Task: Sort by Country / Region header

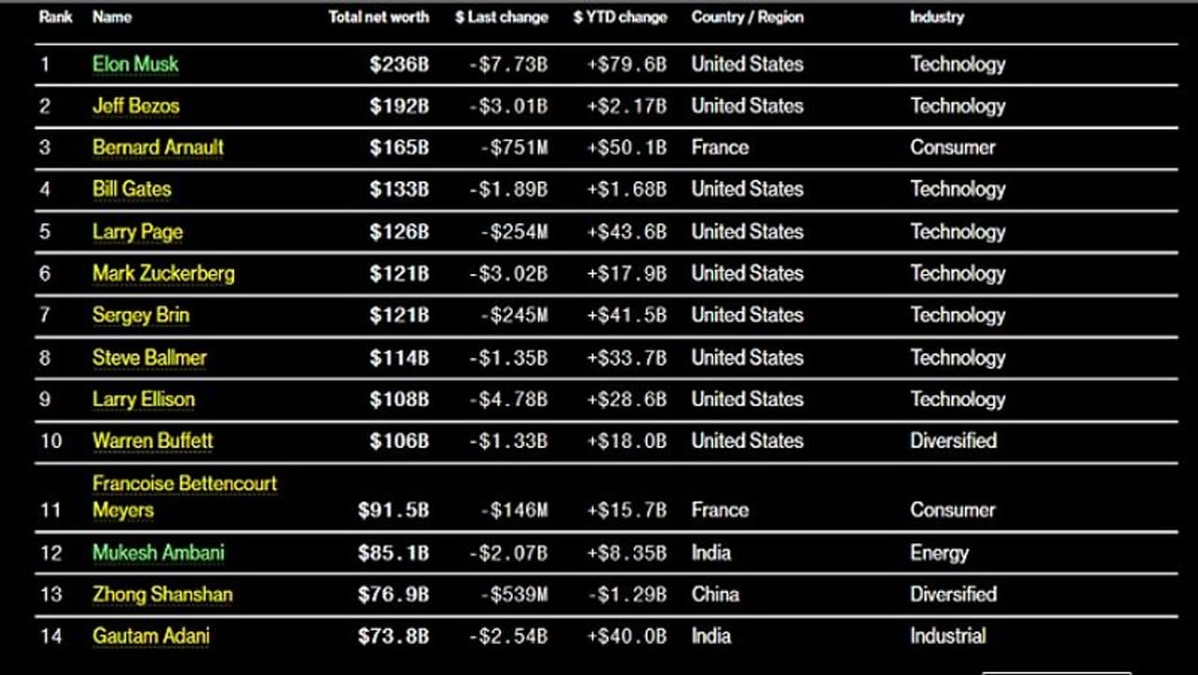Action: point(747,17)
